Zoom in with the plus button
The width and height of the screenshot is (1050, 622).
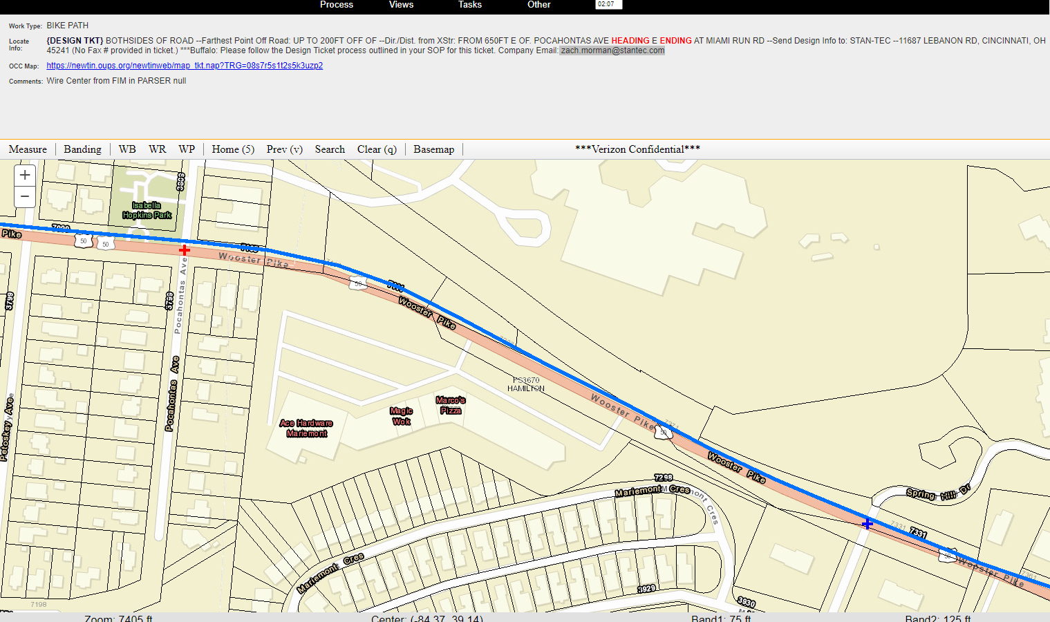point(25,176)
